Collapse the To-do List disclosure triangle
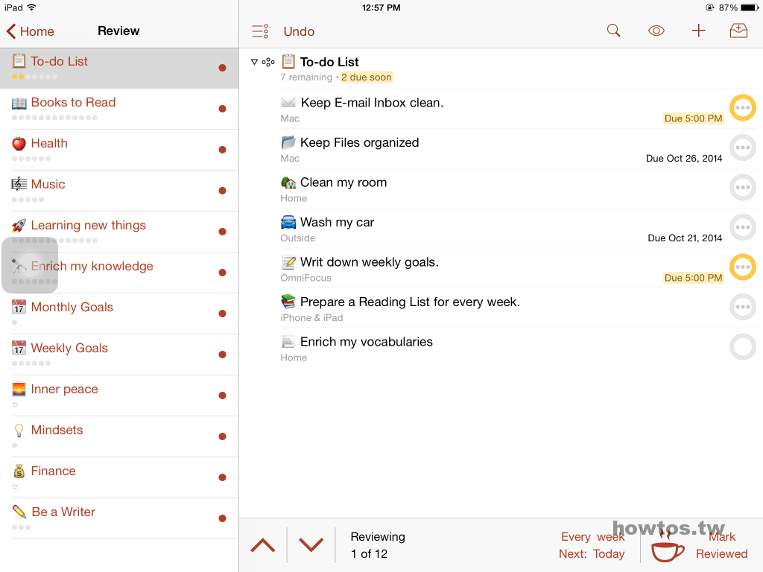The image size is (763, 572). pos(254,62)
